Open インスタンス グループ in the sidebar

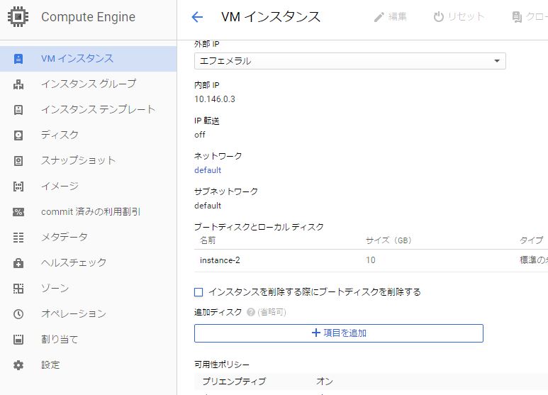click(x=89, y=84)
